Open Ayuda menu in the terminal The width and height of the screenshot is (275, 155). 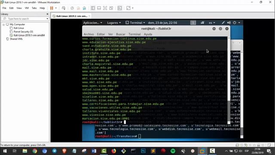click(148, 34)
